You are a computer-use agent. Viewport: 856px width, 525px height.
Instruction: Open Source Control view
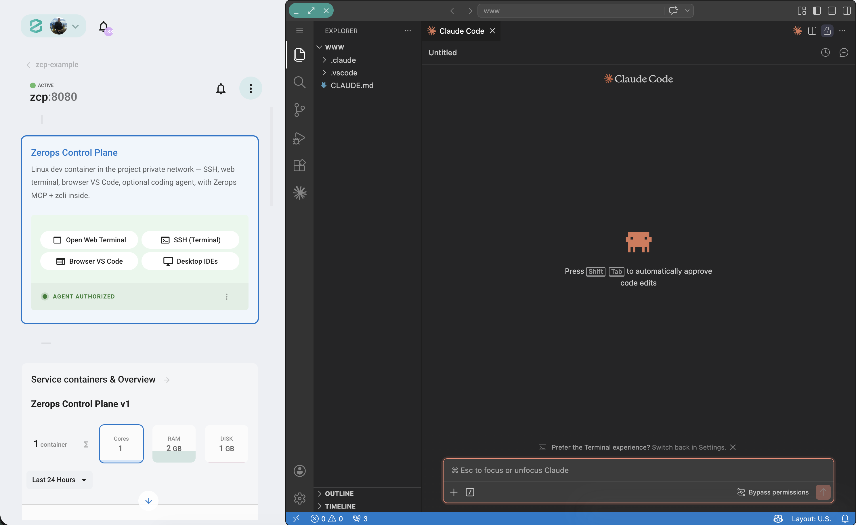pos(299,110)
